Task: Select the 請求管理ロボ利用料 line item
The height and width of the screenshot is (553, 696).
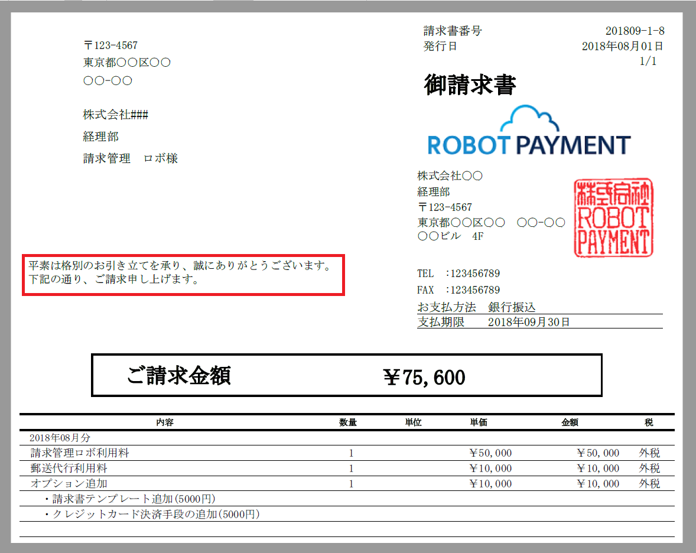Action: pos(80,453)
